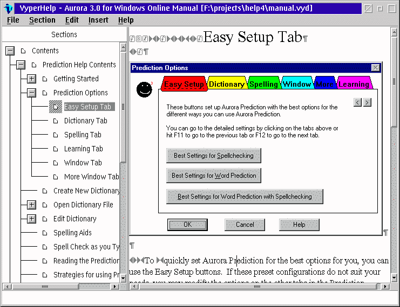The width and height of the screenshot is (400, 307).
Task: Select Spelling Aids in Sections tree
Action: 72,233
